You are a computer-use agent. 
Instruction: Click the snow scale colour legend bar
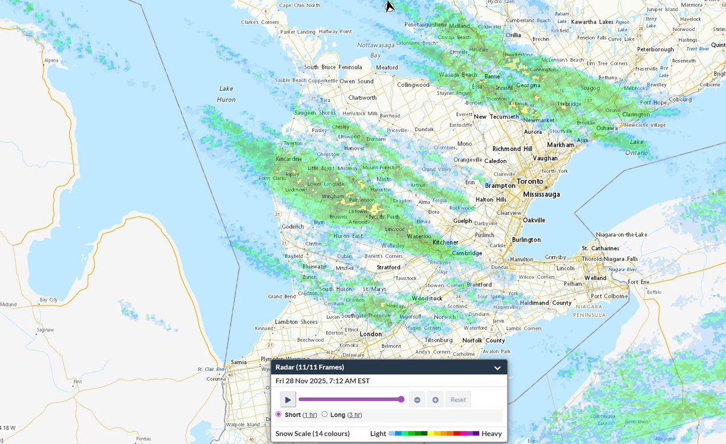point(434,433)
